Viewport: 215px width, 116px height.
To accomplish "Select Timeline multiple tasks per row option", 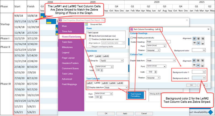I will pyautogui.click(x=90, y=39).
